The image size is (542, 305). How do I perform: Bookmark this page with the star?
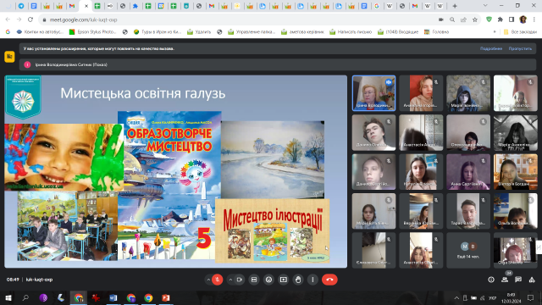coord(475,19)
